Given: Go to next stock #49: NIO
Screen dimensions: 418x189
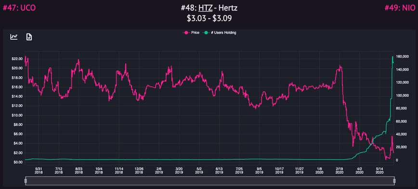Looking at the screenshot, I should [400, 8].
